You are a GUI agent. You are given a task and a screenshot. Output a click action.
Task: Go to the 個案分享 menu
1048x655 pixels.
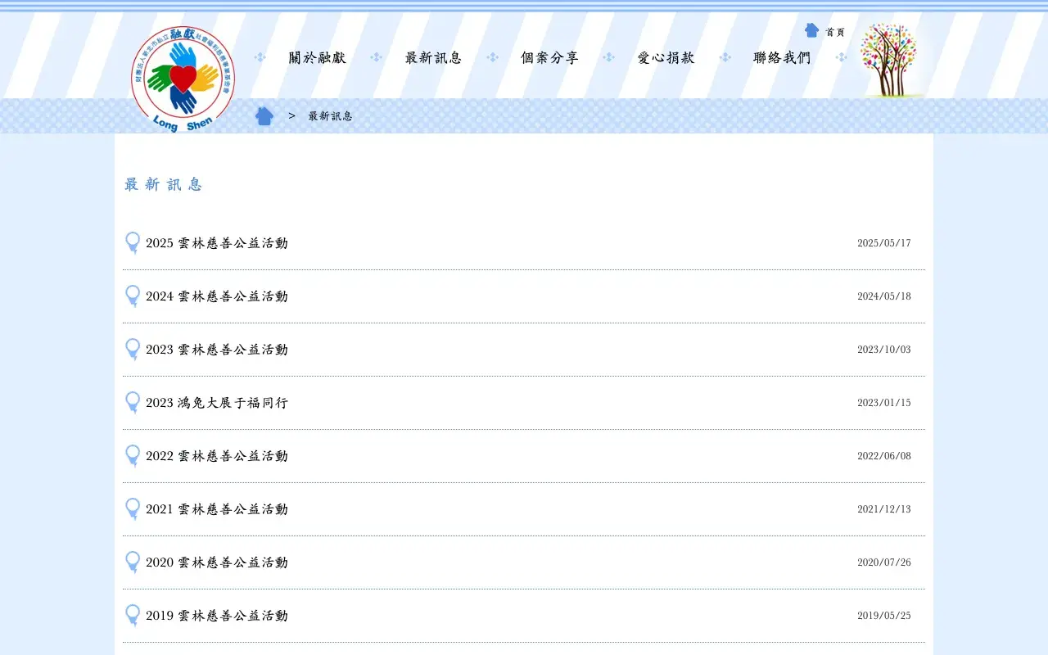tap(550, 57)
